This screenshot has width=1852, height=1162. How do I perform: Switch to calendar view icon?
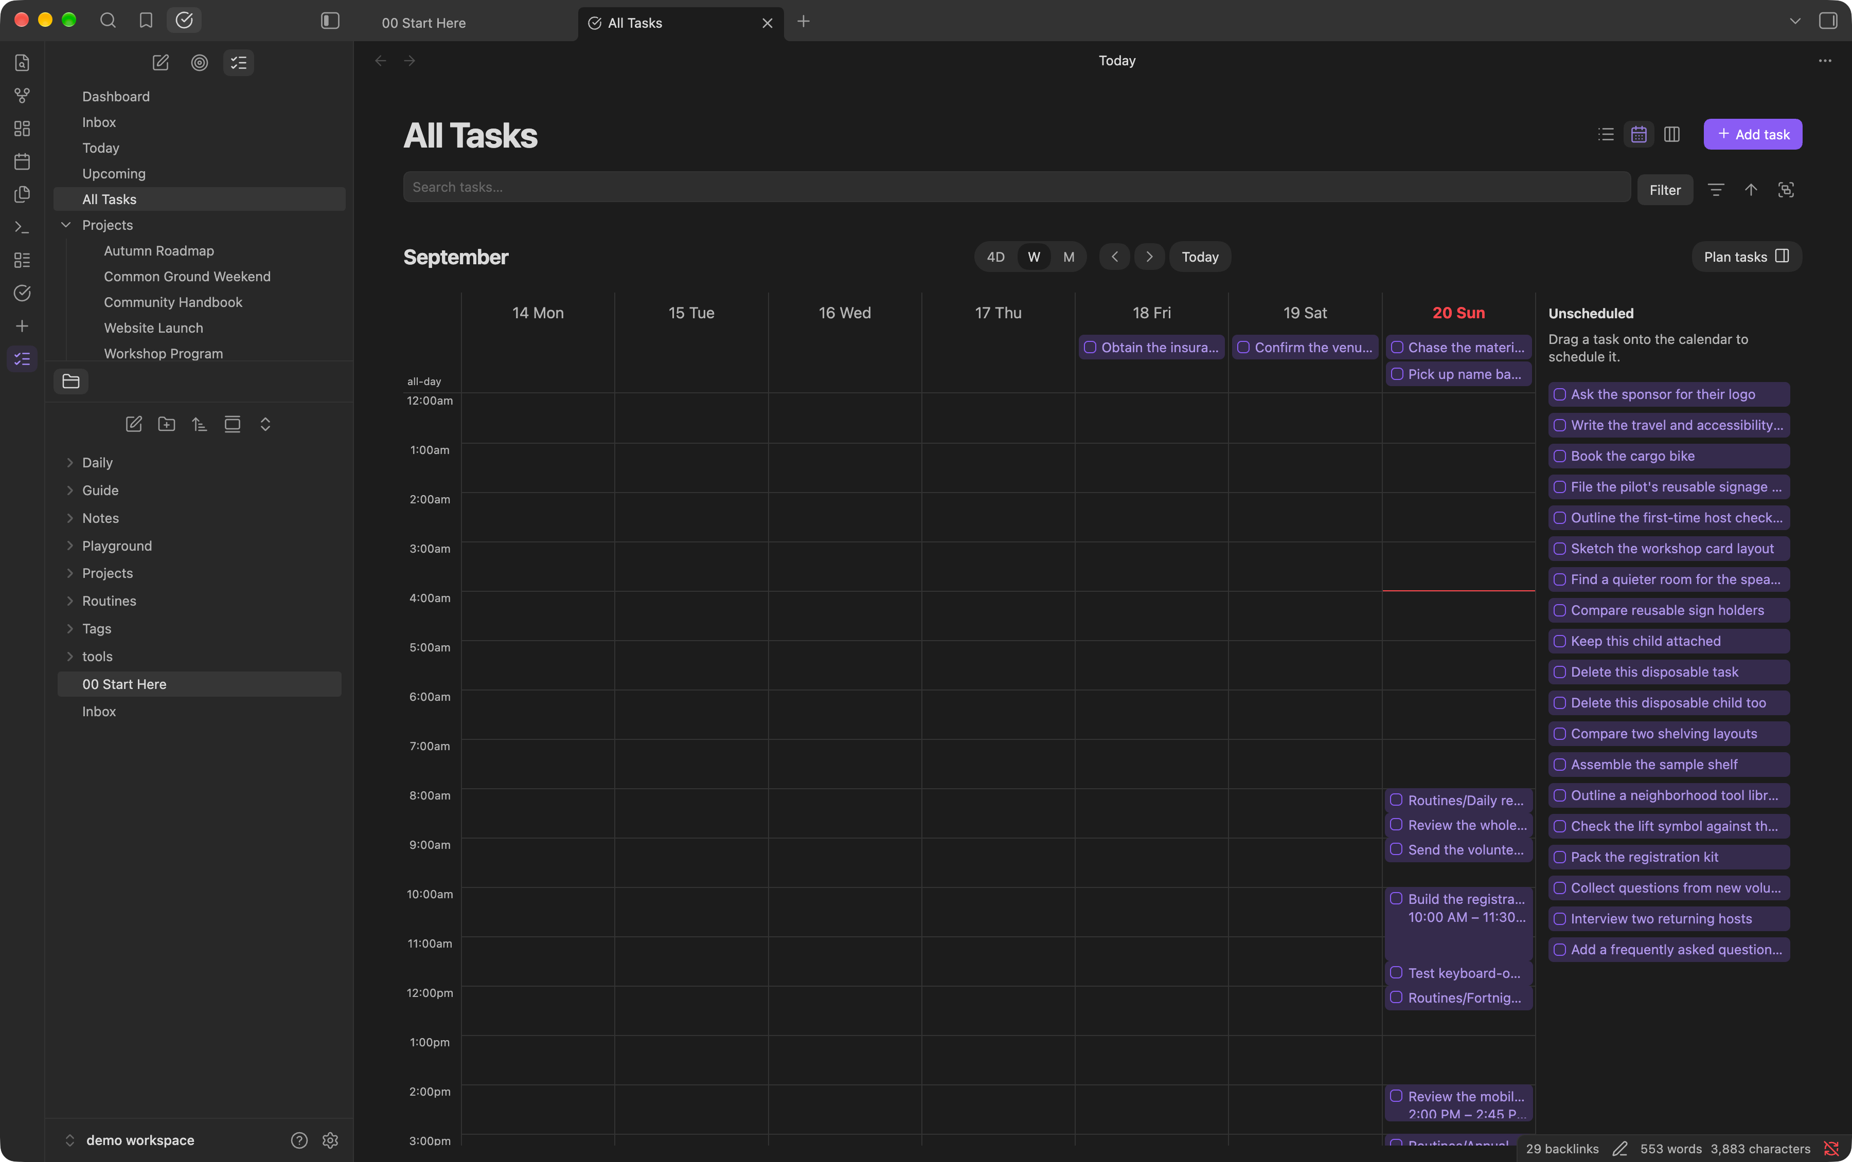tap(1639, 135)
